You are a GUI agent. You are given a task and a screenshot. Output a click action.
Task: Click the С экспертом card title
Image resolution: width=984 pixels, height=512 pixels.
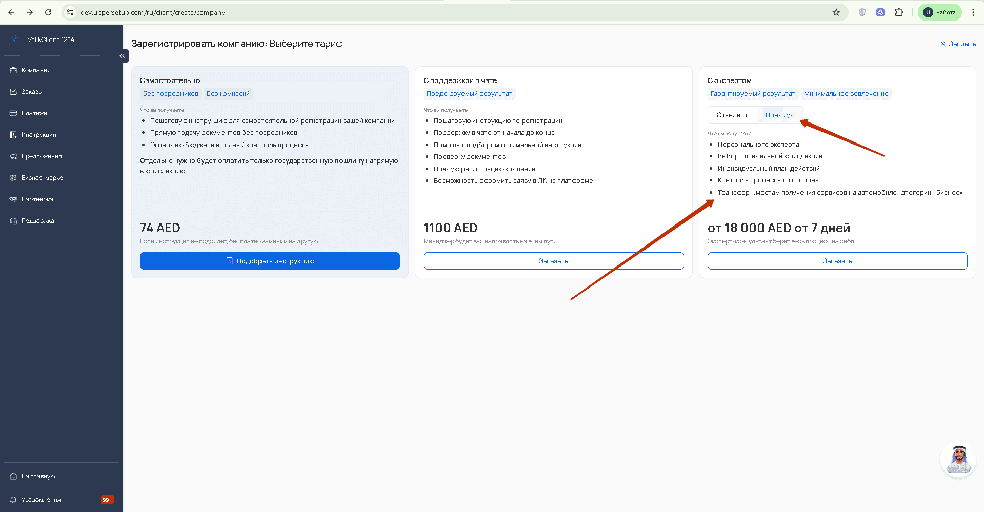(x=729, y=80)
